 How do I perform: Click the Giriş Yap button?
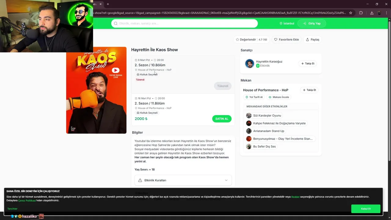(x=312, y=24)
